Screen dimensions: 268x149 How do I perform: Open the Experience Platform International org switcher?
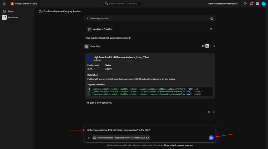point(223,4)
